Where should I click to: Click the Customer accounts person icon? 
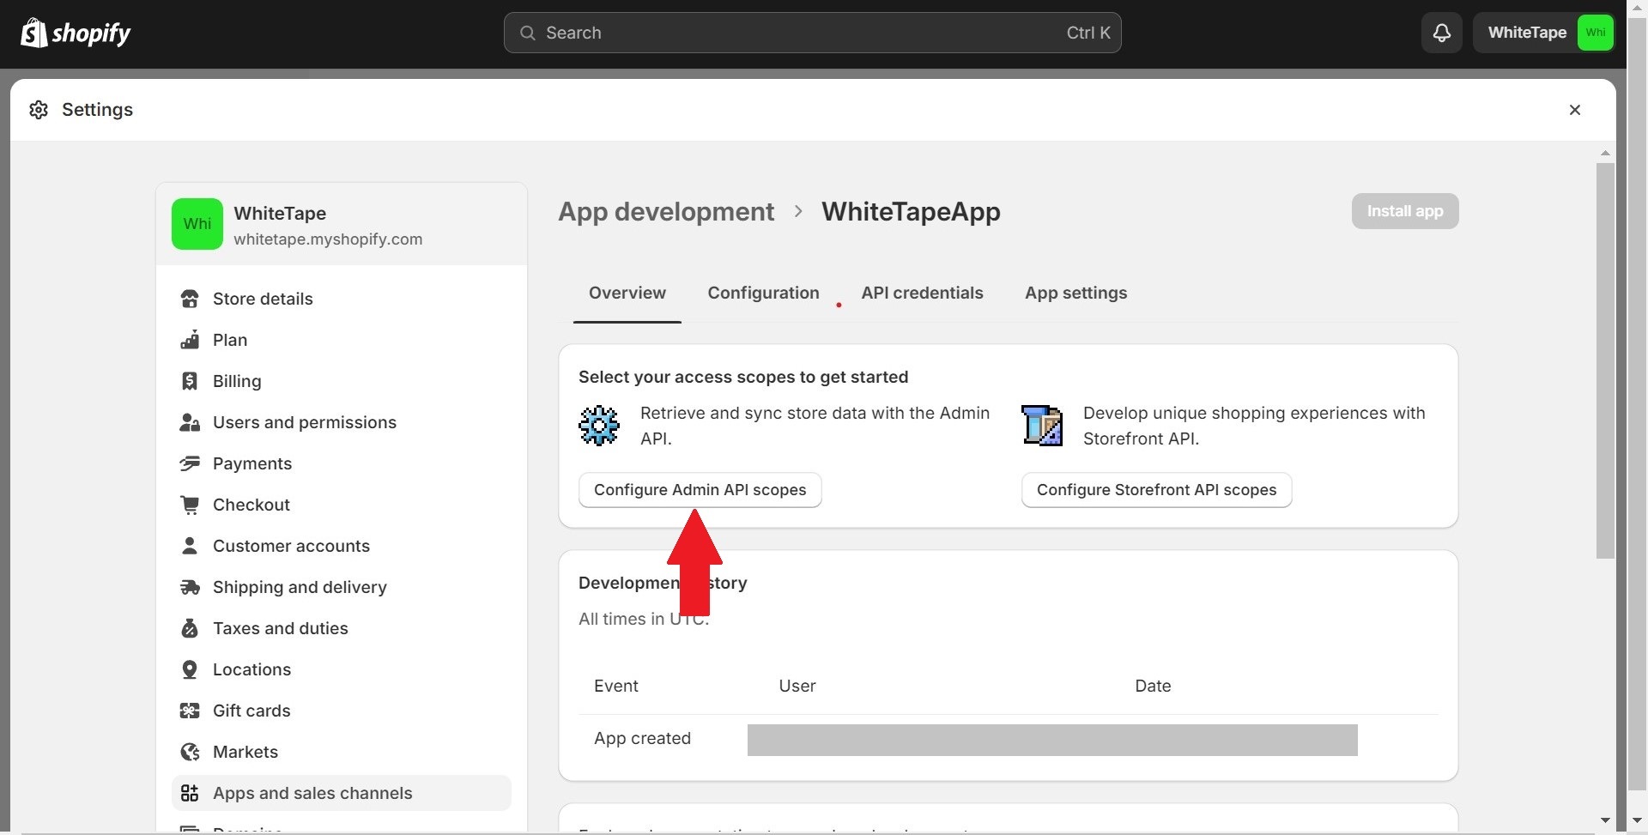pyautogui.click(x=190, y=546)
